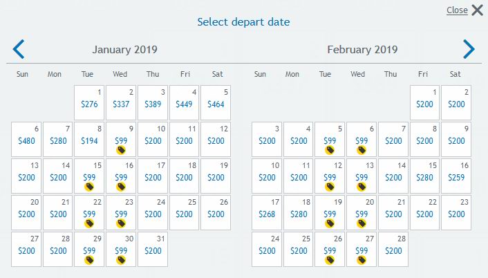The image size is (488, 278).
Task: Pick February 16 priced $259
Action: click(x=456, y=176)
